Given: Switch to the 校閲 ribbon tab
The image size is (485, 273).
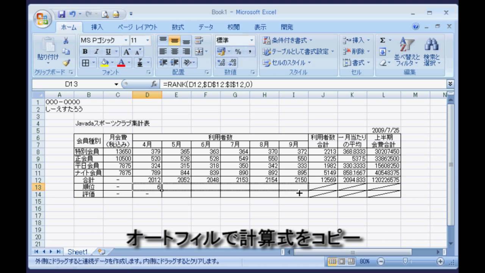Looking at the screenshot, I should click(x=233, y=27).
